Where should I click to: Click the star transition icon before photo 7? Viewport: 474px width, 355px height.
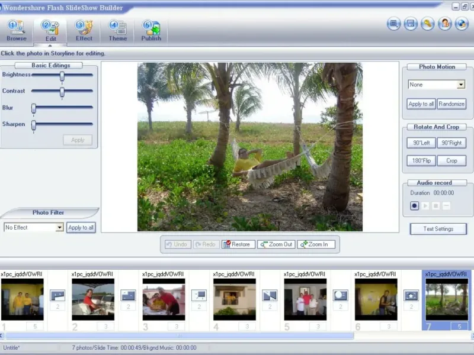pos(411,295)
